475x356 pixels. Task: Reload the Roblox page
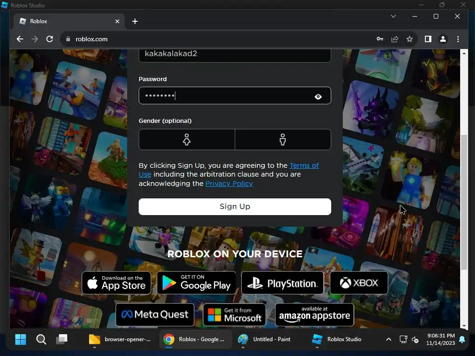click(x=50, y=39)
